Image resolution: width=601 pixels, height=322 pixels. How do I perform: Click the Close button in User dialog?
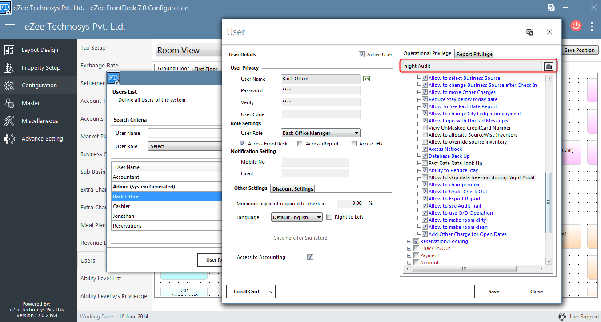coord(537,291)
